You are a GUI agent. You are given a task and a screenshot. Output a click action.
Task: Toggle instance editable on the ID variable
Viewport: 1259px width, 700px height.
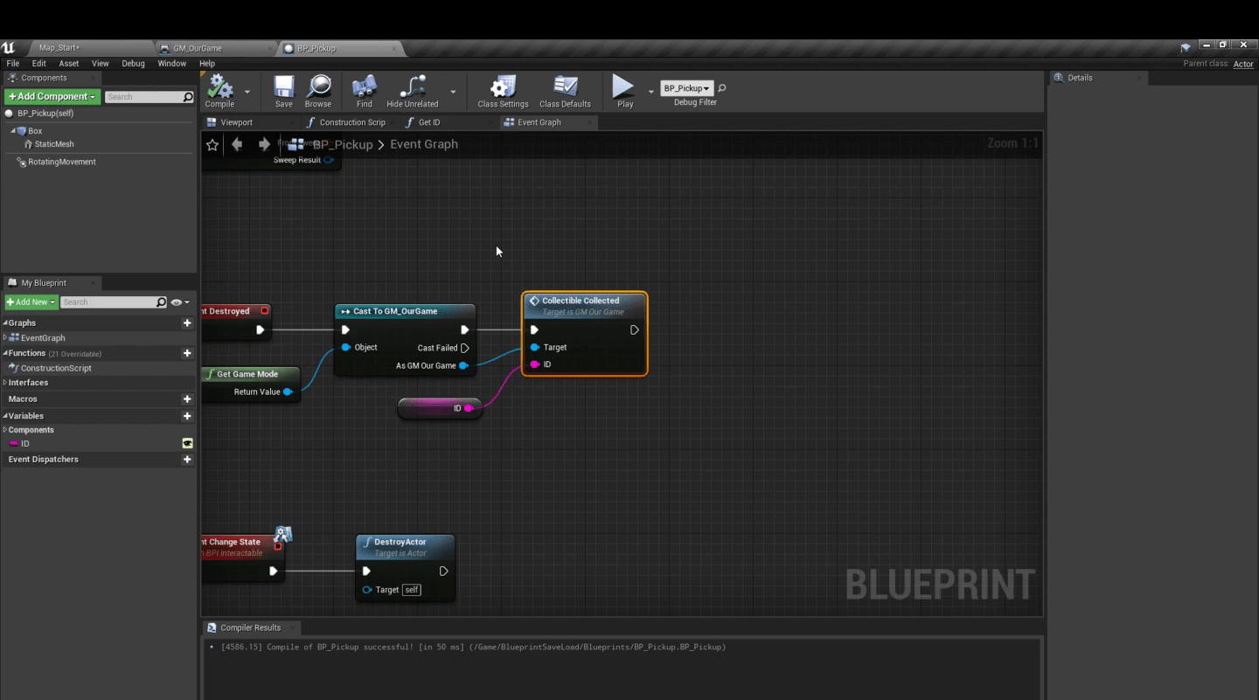coord(188,443)
